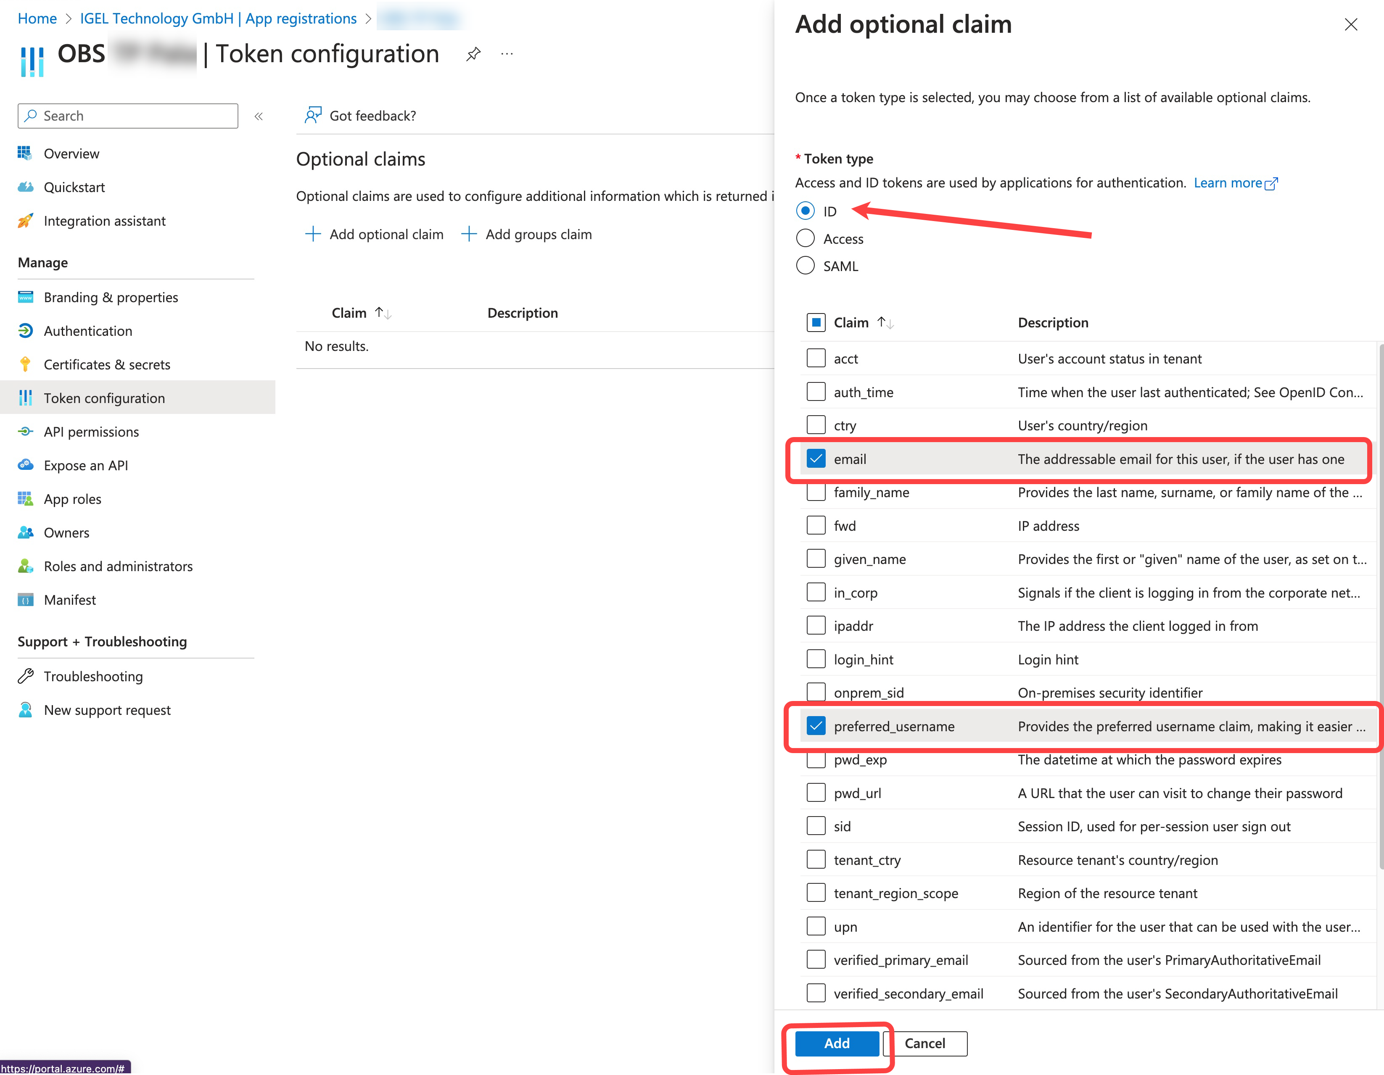Click the Got feedback icon
The height and width of the screenshot is (1075, 1384).
313,115
